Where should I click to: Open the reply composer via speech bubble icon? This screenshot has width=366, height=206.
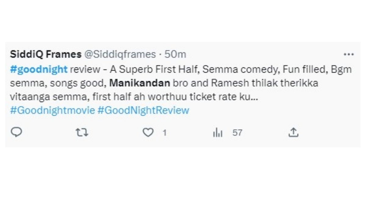click(17, 132)
